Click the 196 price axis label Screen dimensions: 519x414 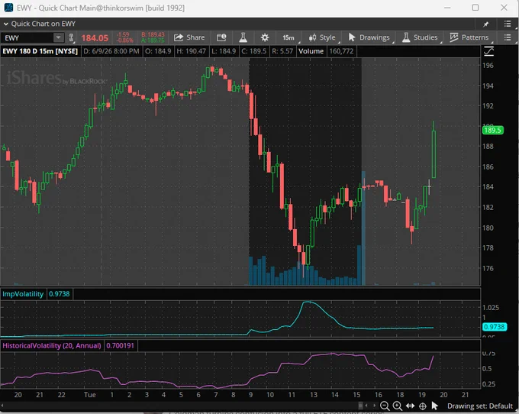488,65
